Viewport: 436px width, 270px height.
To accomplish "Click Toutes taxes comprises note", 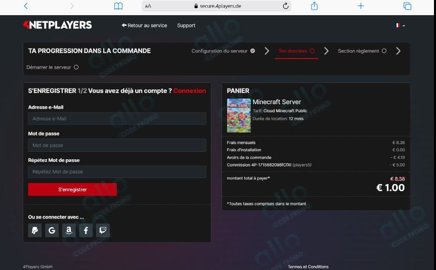I will tap(267, 204).
